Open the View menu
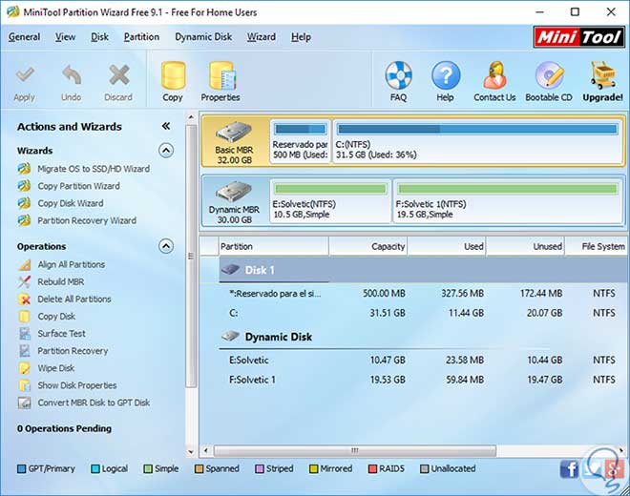Image resolution: width=630 pixels, height=496 pixels. (x=65, y=37)
